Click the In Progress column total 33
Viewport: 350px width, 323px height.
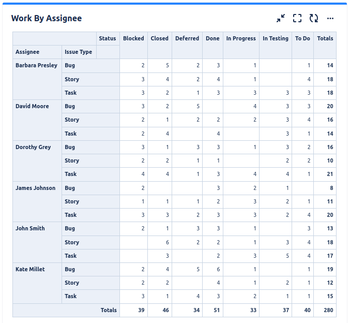[241, 310]
